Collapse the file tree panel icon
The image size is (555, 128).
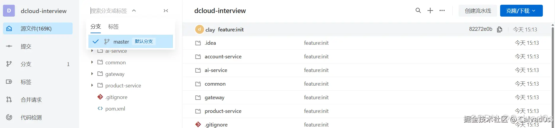click(166, 11)
